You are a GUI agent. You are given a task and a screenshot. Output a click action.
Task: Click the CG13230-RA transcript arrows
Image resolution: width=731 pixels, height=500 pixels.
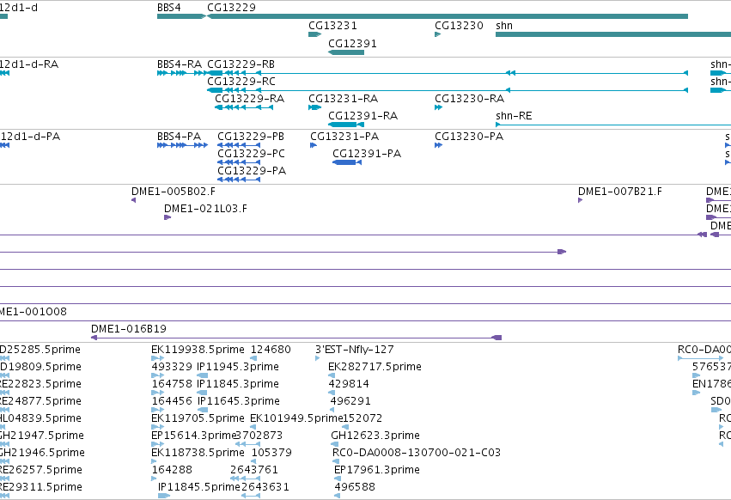tap(438, 107)
